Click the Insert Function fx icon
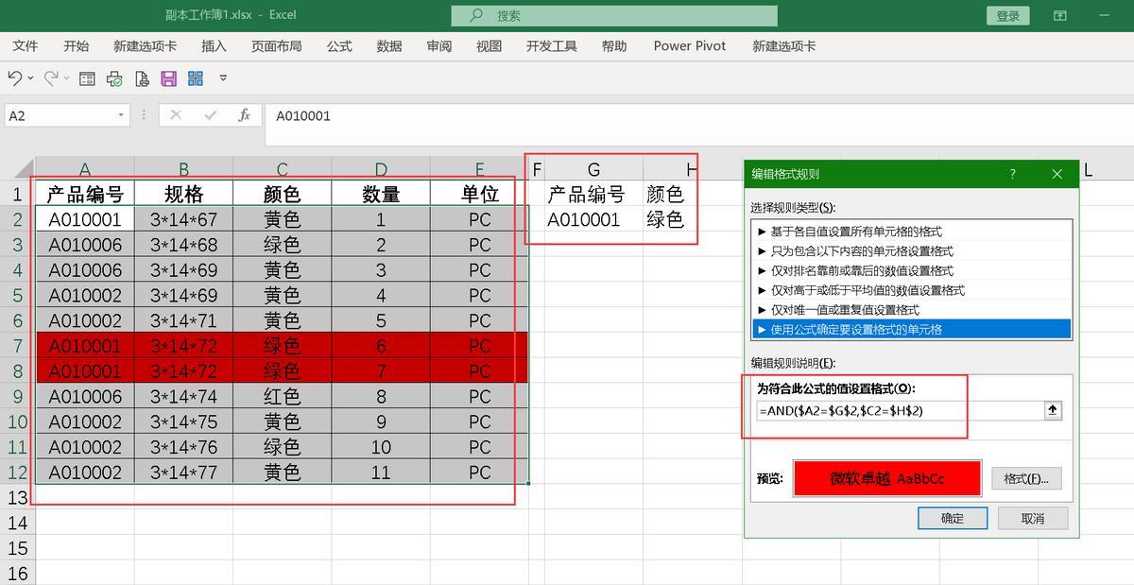The image size is (1134, 585). [x=244, y=115]
